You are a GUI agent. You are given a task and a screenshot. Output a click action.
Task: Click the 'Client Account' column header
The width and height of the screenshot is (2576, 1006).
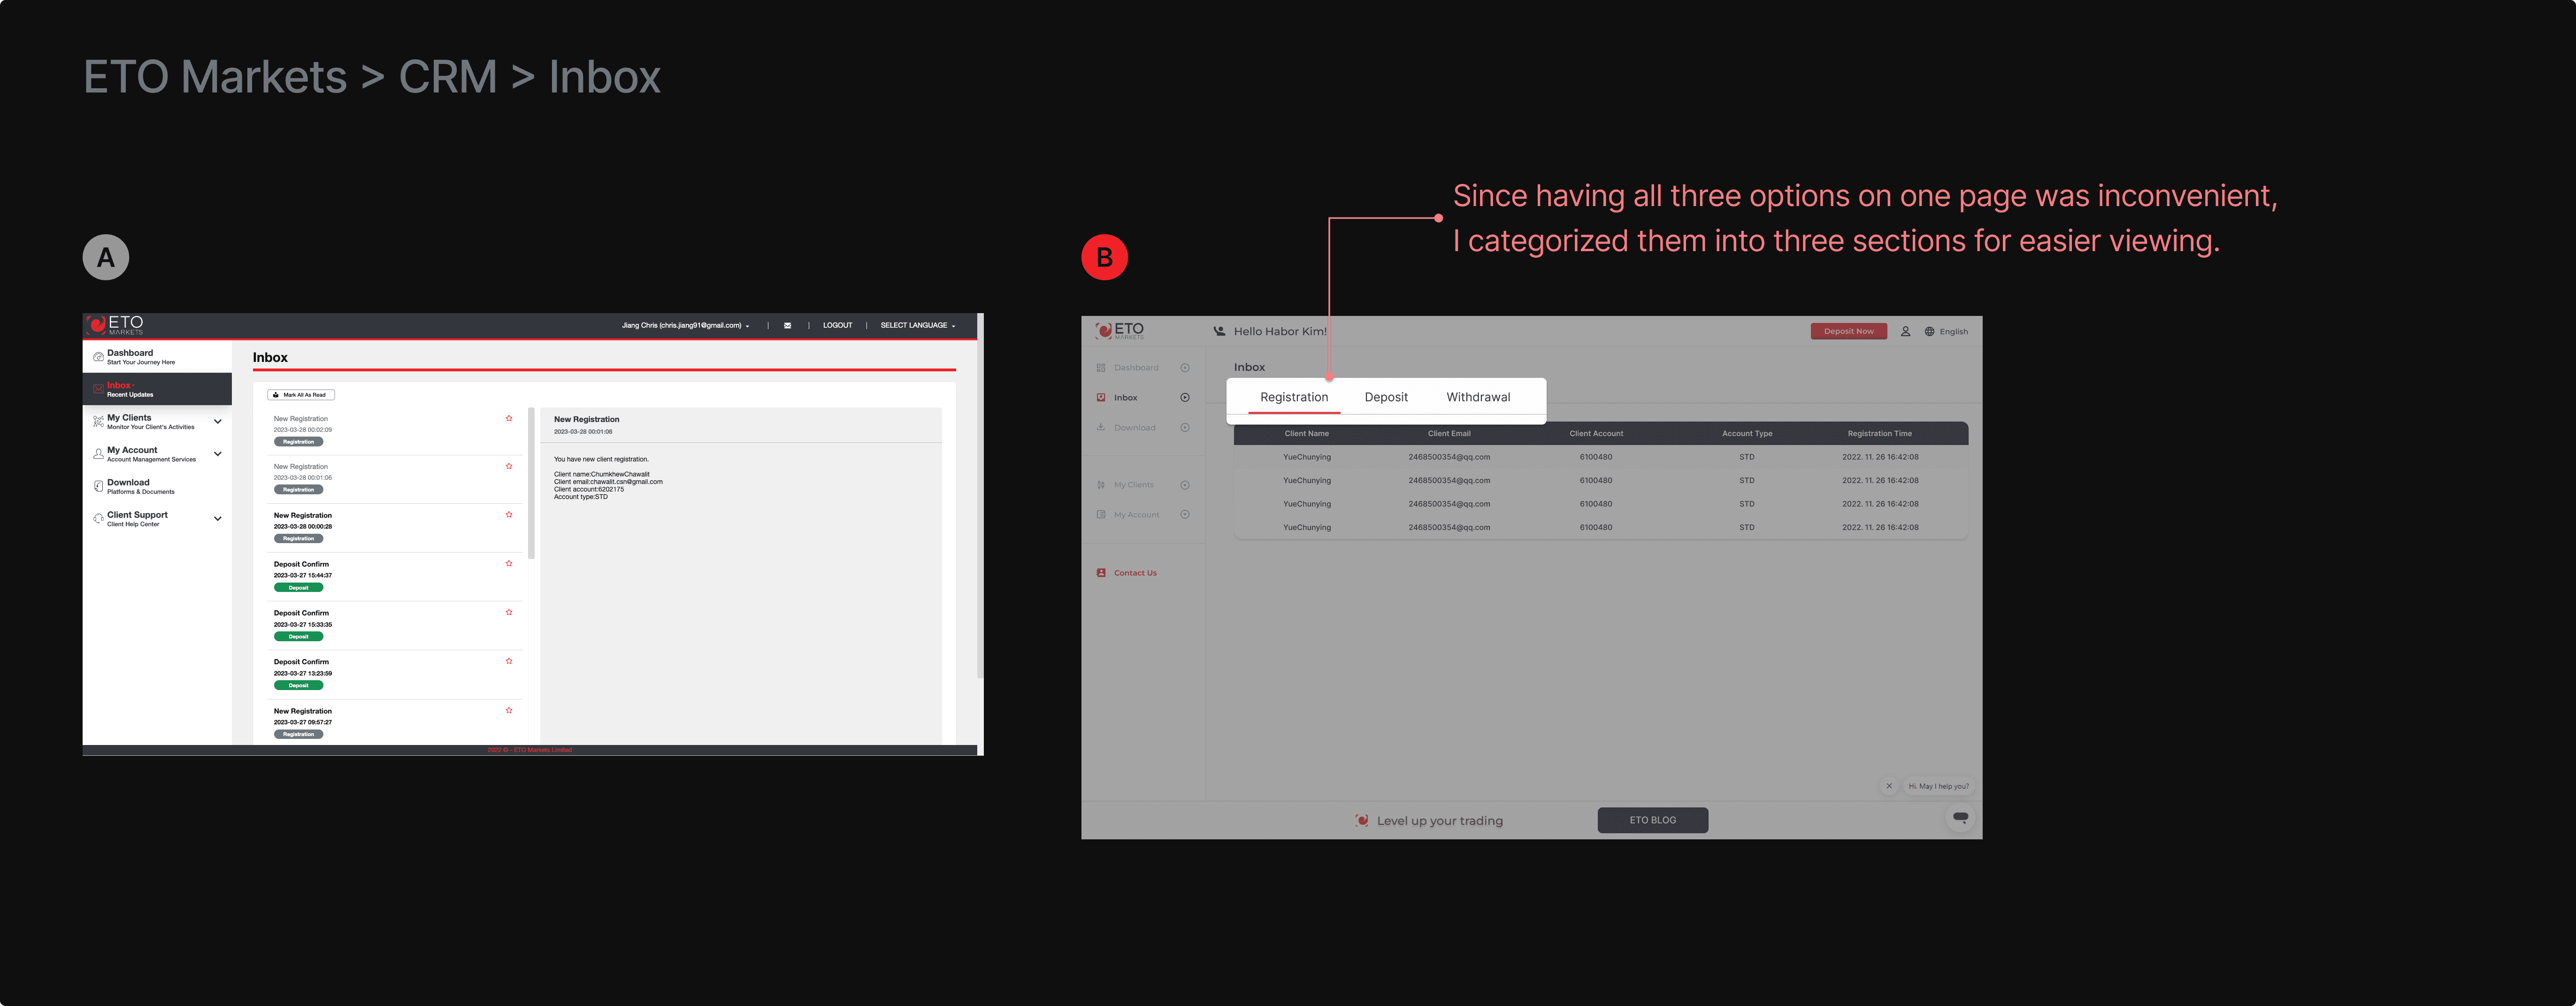pyautogui.click(x=1596, y=434)
